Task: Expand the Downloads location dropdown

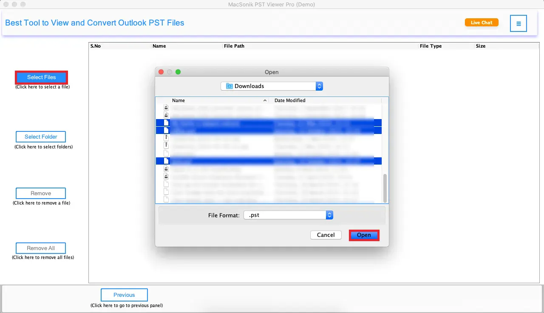Action: (x=272, y=86)
